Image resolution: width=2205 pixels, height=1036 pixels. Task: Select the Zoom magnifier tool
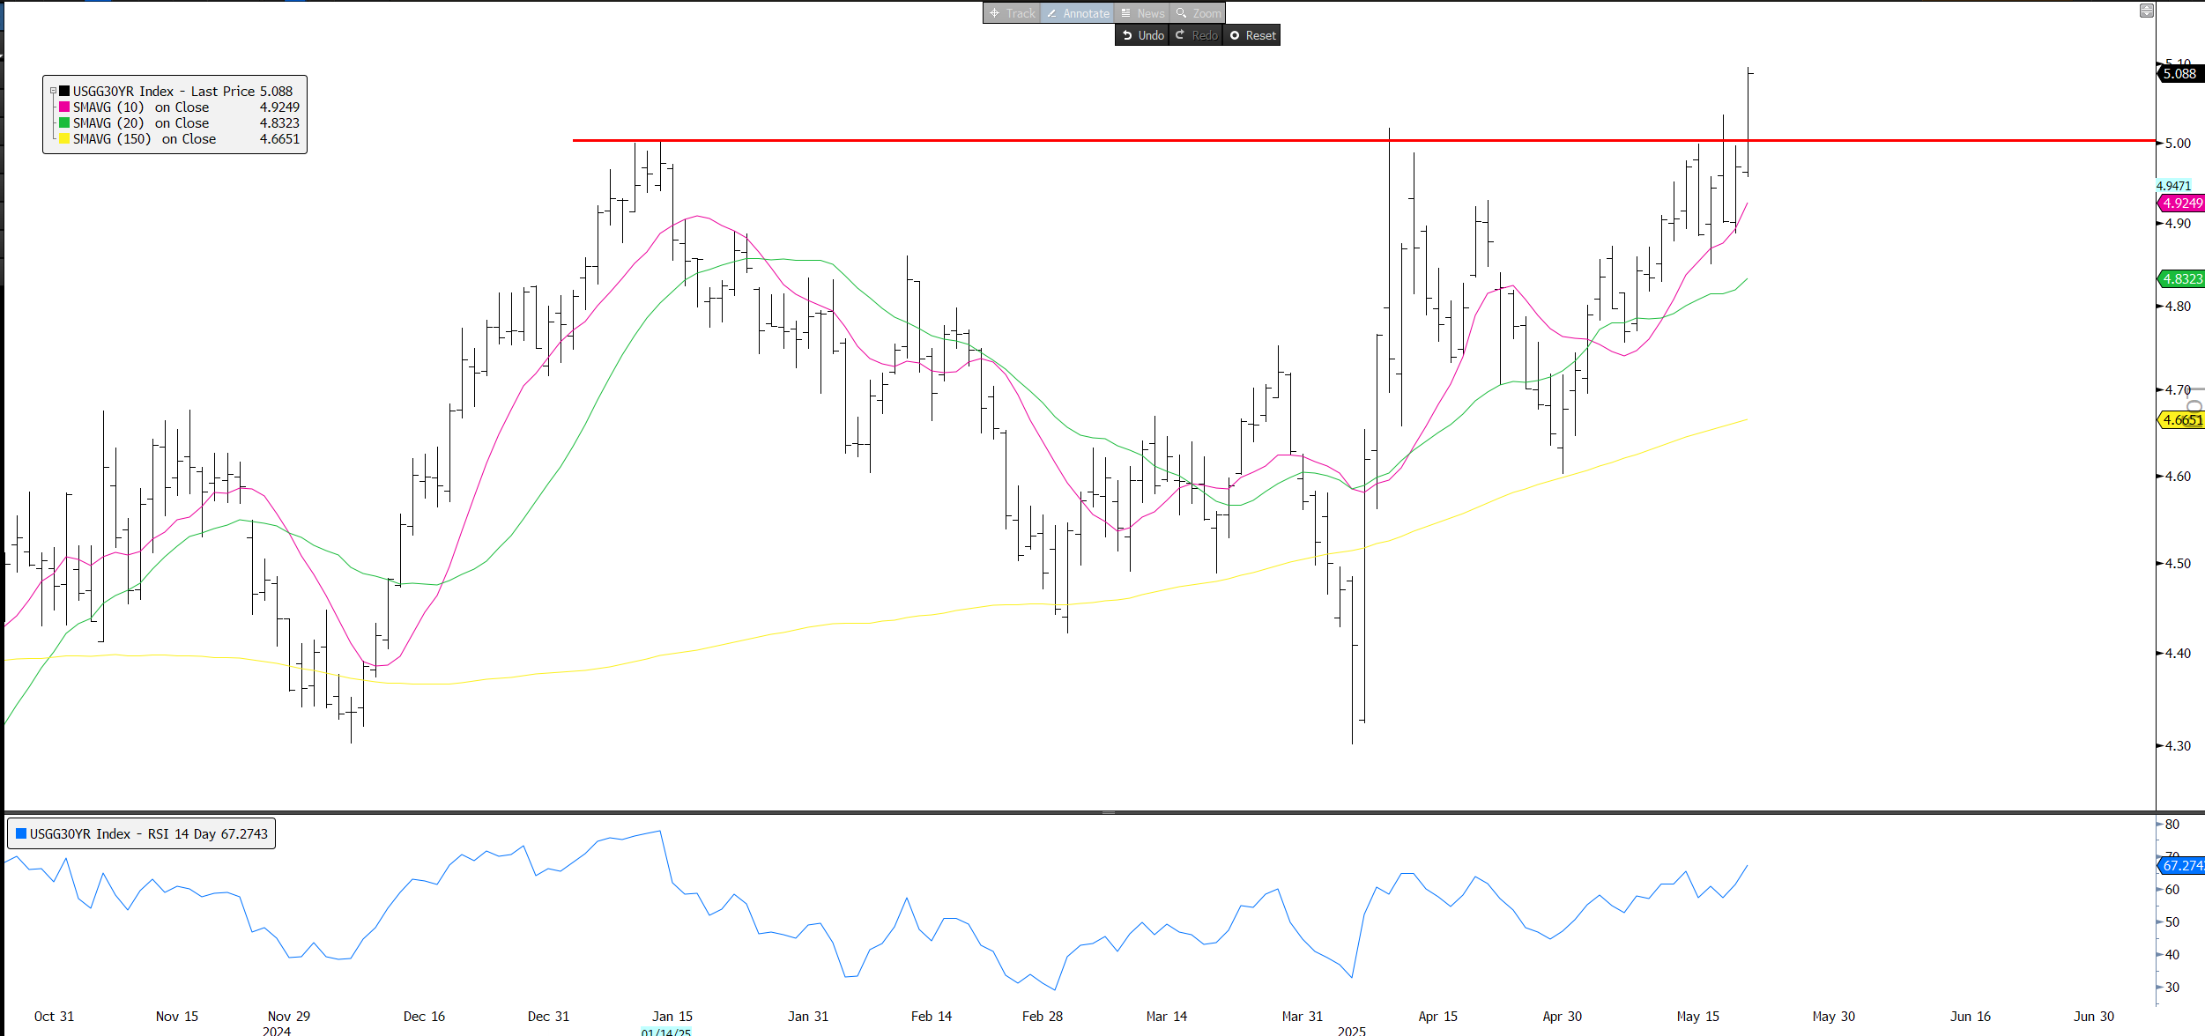[x=1198, y=13]
